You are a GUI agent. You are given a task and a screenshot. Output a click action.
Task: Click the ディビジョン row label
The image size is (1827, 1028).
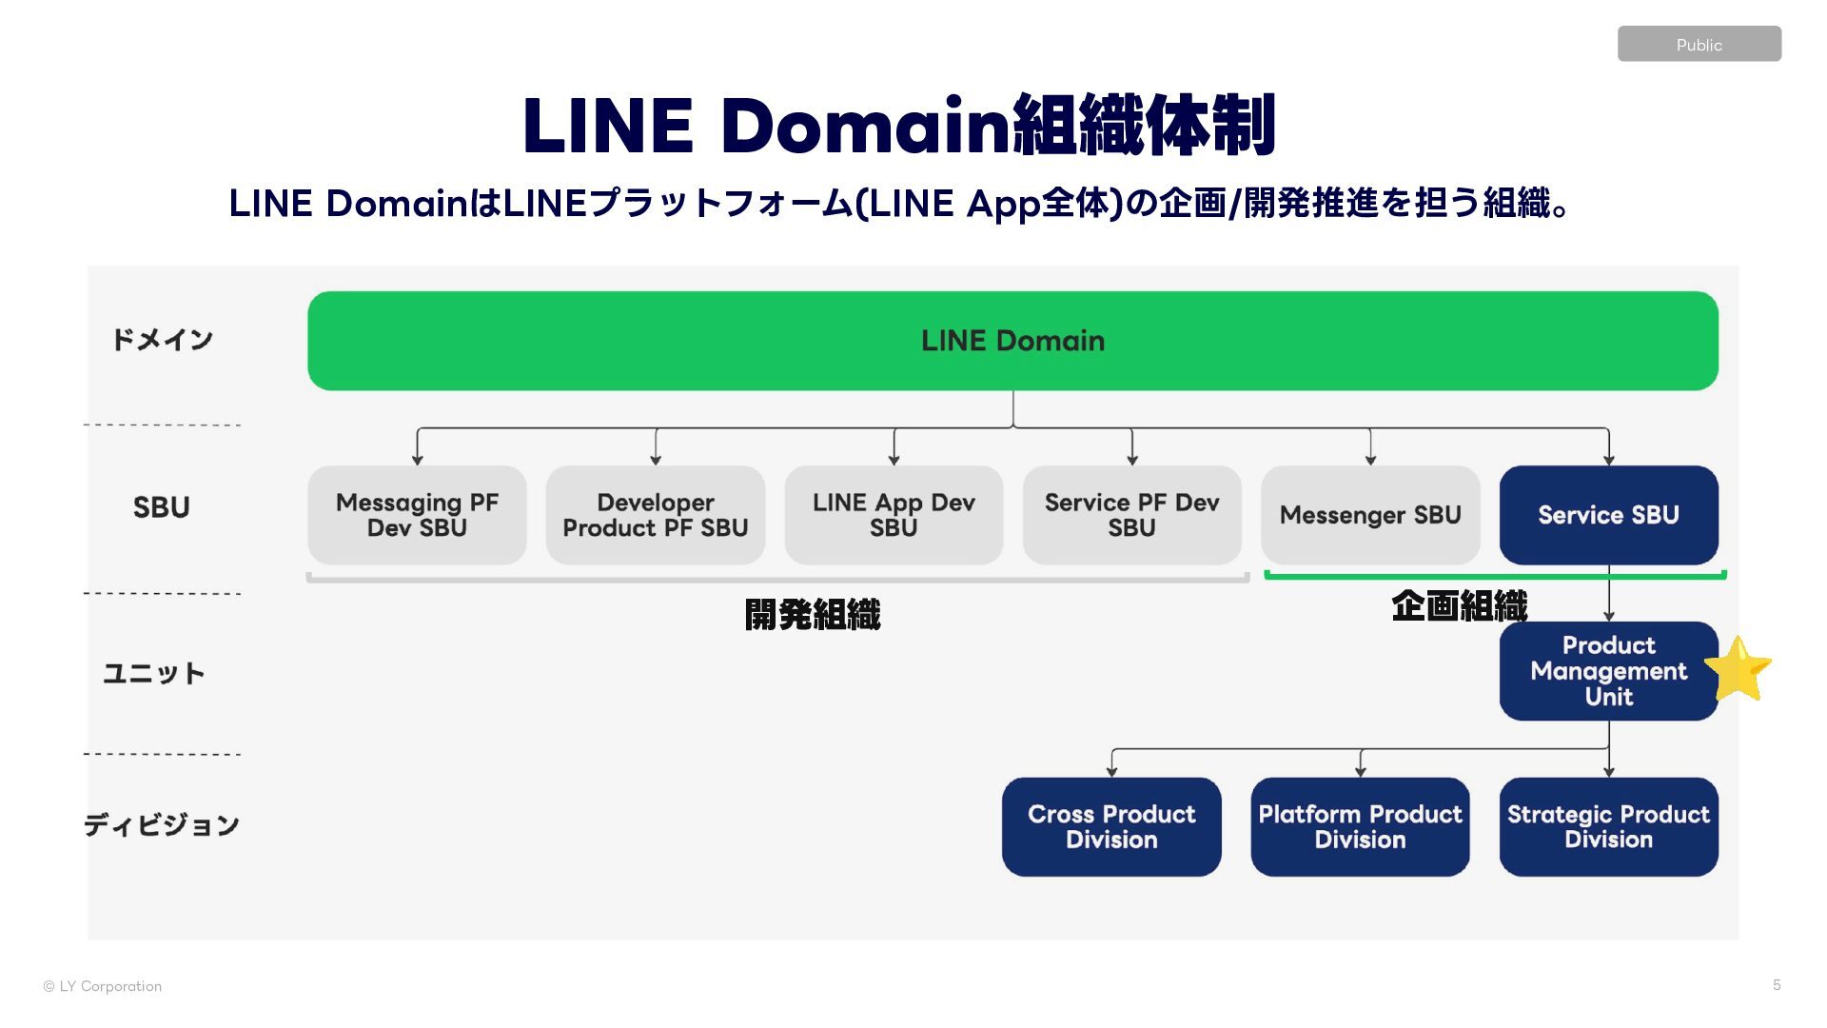[x=162, y=824]
